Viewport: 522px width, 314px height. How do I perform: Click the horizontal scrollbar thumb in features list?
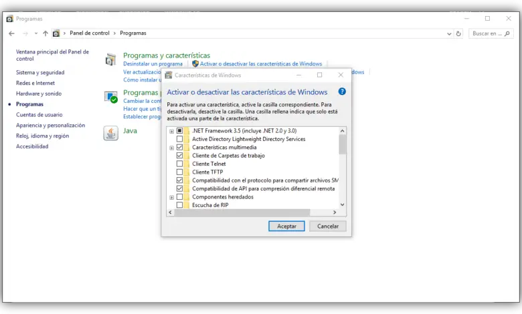(x=242, y=212)
